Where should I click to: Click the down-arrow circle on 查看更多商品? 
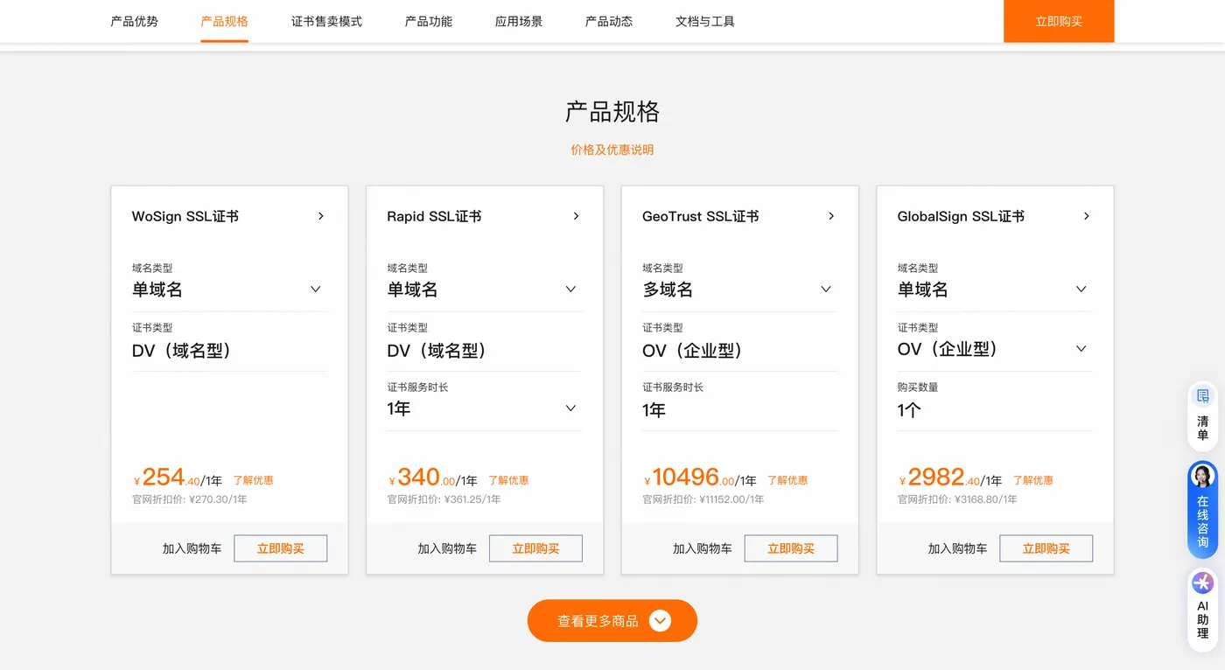point(660,621)
